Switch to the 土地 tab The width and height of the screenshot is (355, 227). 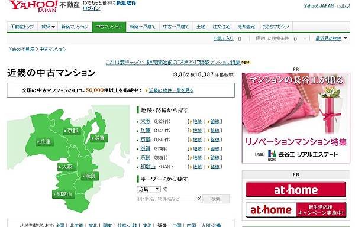coord(201,27)
